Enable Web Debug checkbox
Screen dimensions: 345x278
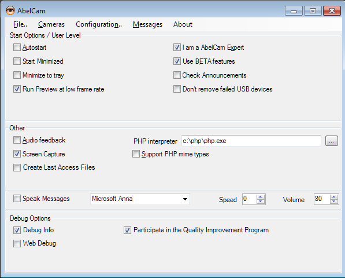[x=17, y=243]
